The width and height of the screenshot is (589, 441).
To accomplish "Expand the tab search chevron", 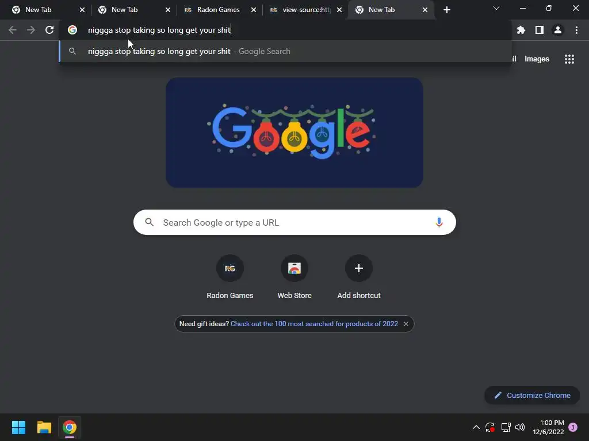I will 496,8.
